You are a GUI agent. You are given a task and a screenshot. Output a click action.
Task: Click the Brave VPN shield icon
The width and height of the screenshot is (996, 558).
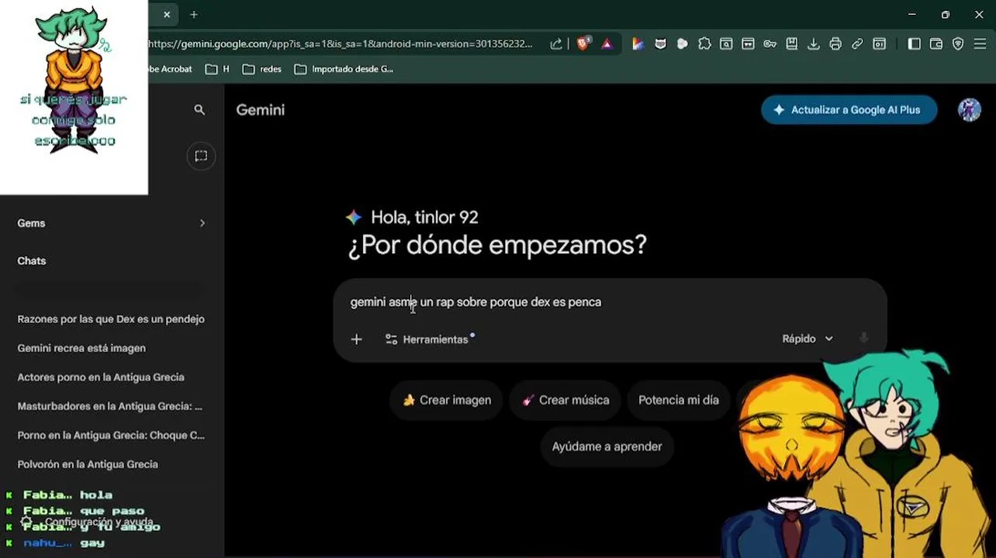point(958,44)
